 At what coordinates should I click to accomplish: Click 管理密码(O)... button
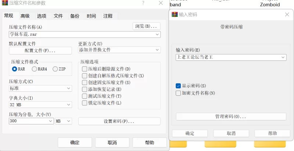231,116
